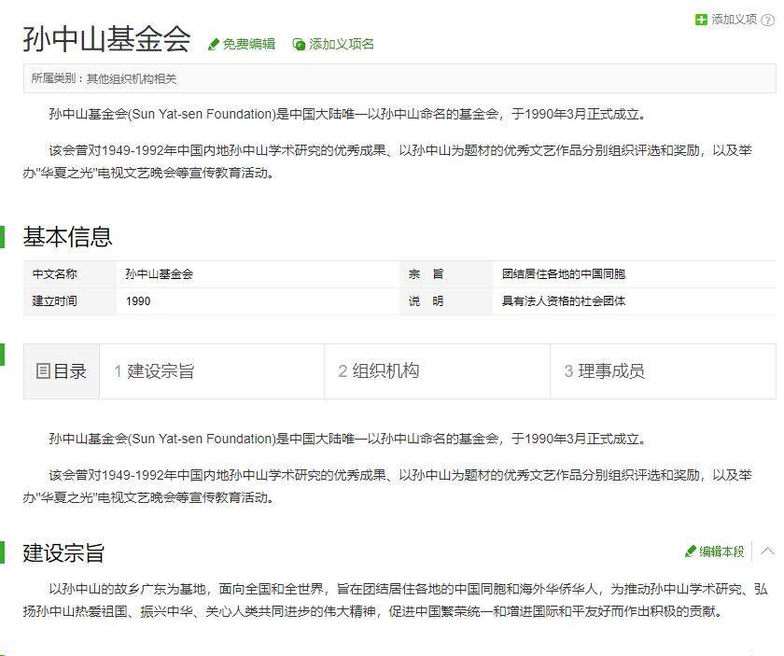This screenshot has width=784, height=656.
Task: Open 编辑本段 link
Action: (x=721, y=551)
